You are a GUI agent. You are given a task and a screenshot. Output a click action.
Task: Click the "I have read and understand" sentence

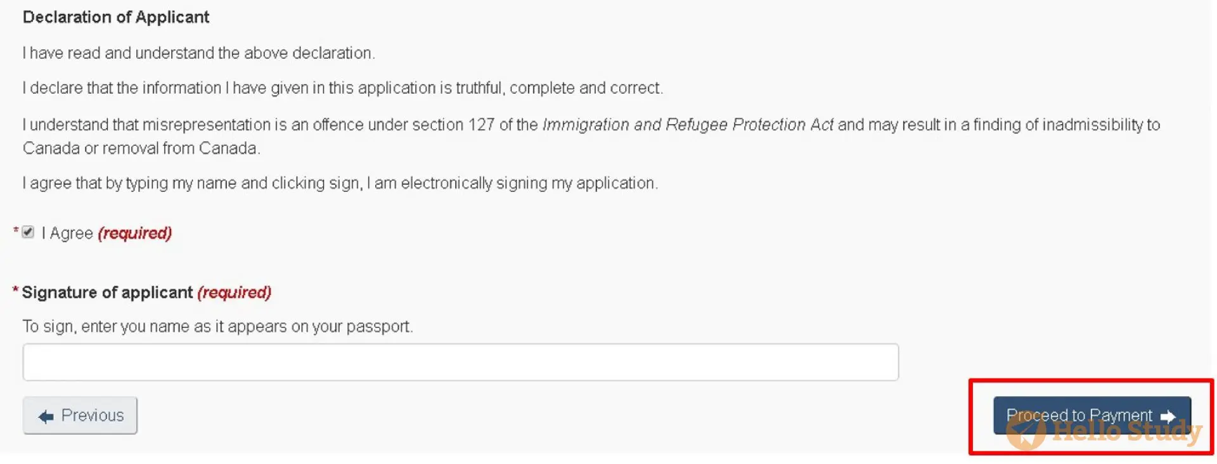[199, 53]
